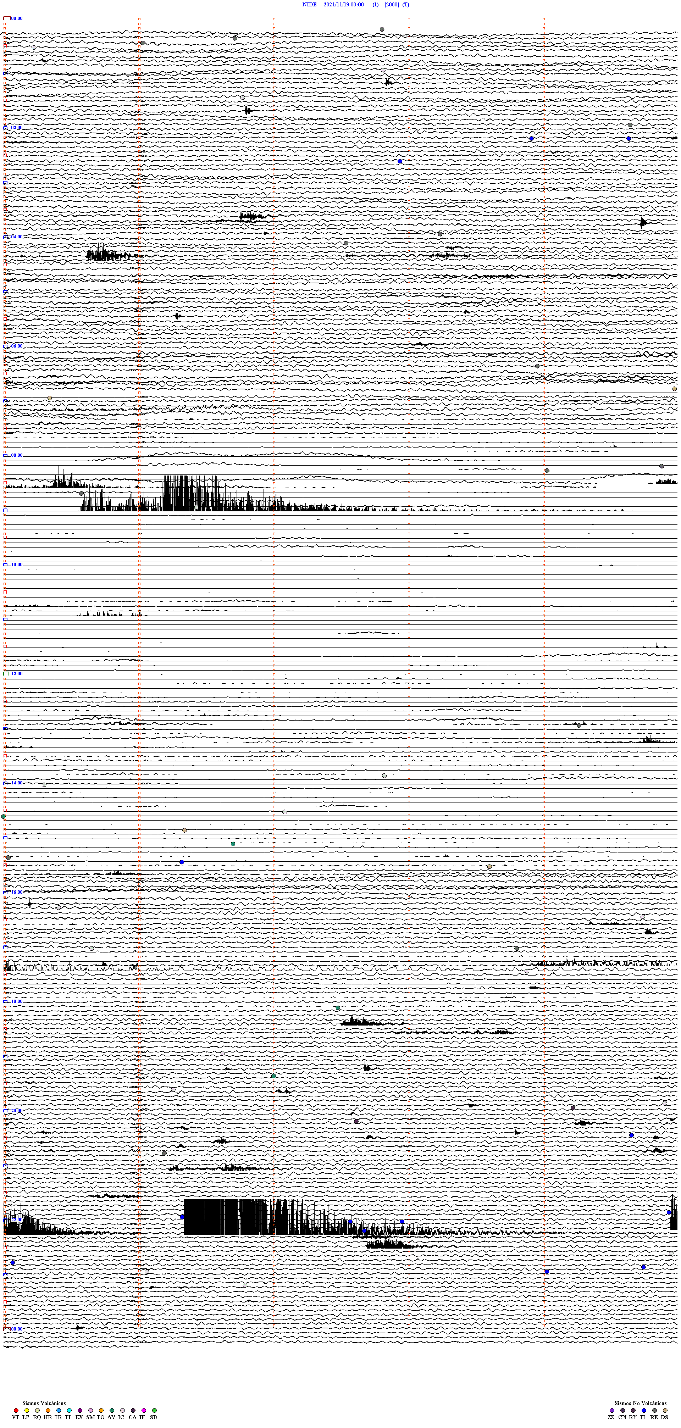This screenshot has width=681, height=1428.
Task: Select the 14:00 time label
Action: [x=17, y=783]
